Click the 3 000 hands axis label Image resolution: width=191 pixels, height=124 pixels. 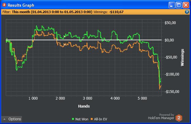[x=88, y=98]
